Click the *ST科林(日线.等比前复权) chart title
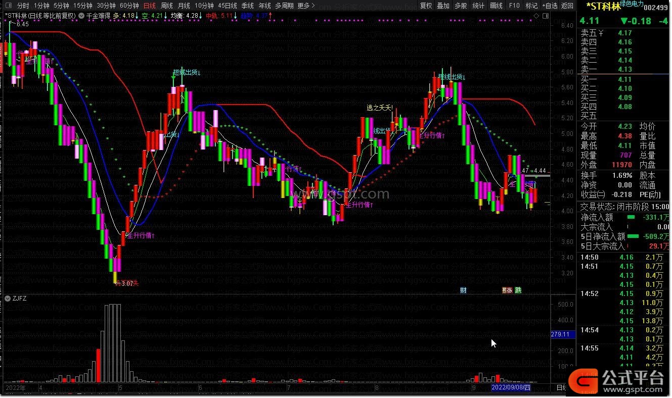Viewport: 672px width, 398px height. (40, 16)
